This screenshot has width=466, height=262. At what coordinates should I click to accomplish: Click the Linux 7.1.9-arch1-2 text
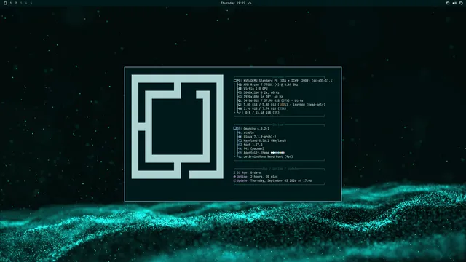coord(259,137)
